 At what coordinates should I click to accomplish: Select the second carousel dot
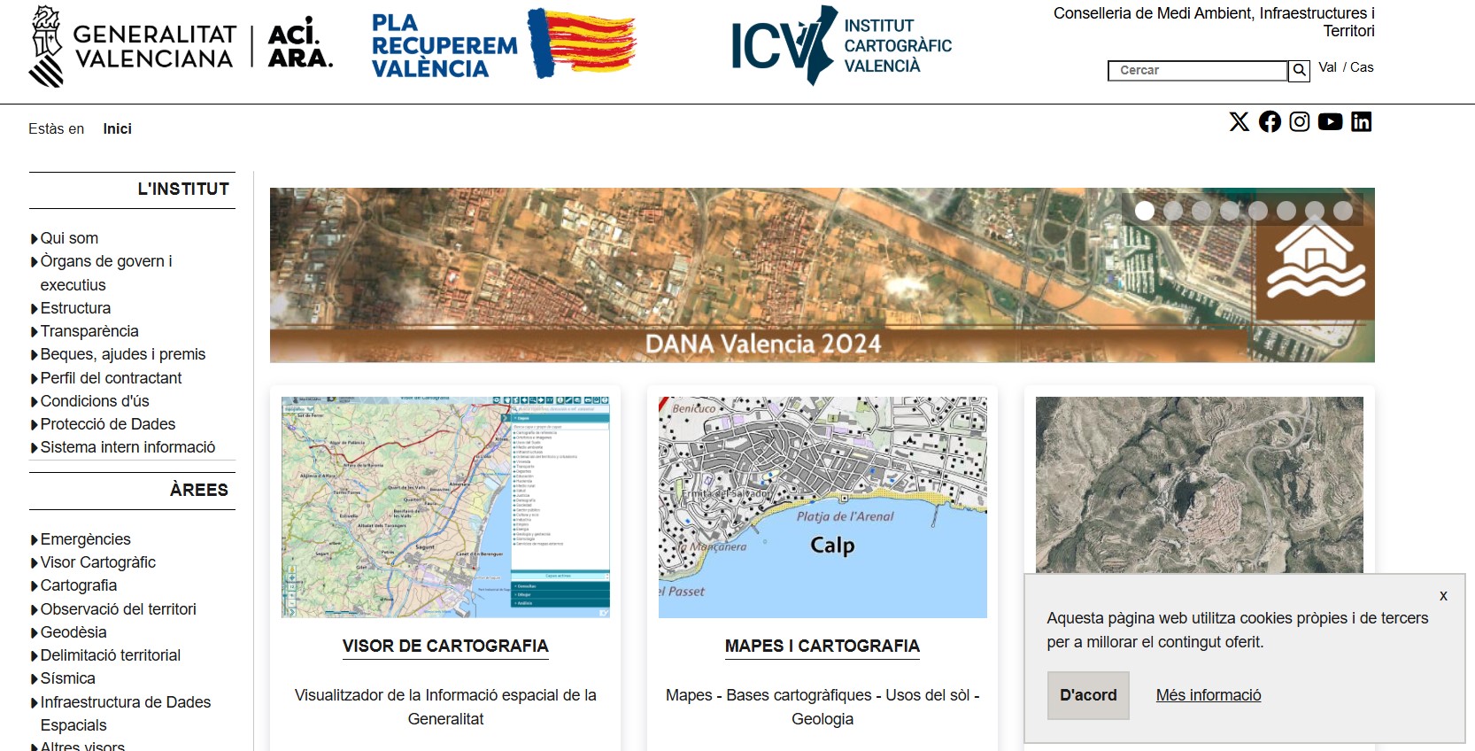tap(1173, 211)
